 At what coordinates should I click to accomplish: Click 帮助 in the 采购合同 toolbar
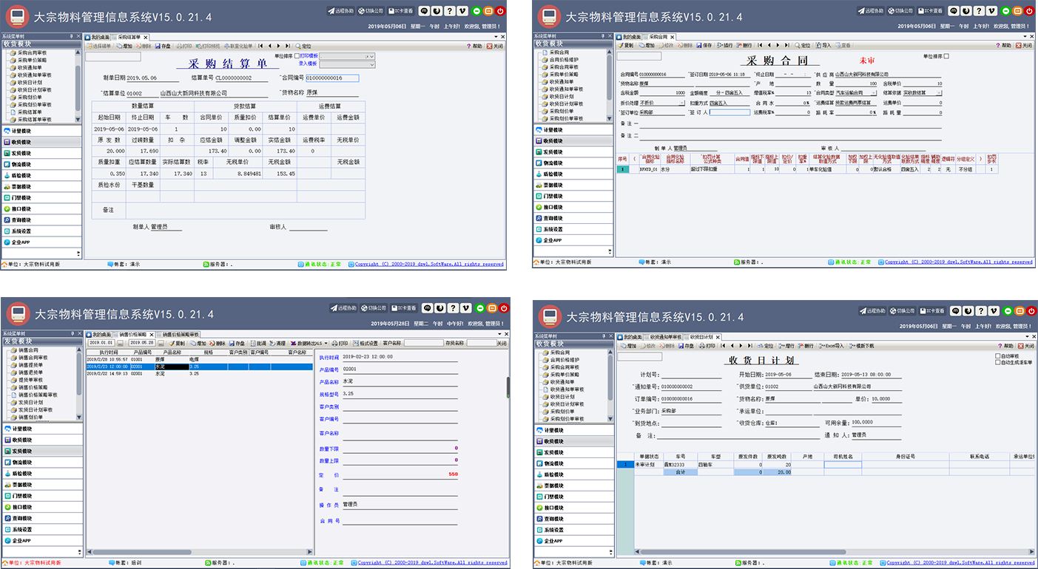(x=1003, y=45)
